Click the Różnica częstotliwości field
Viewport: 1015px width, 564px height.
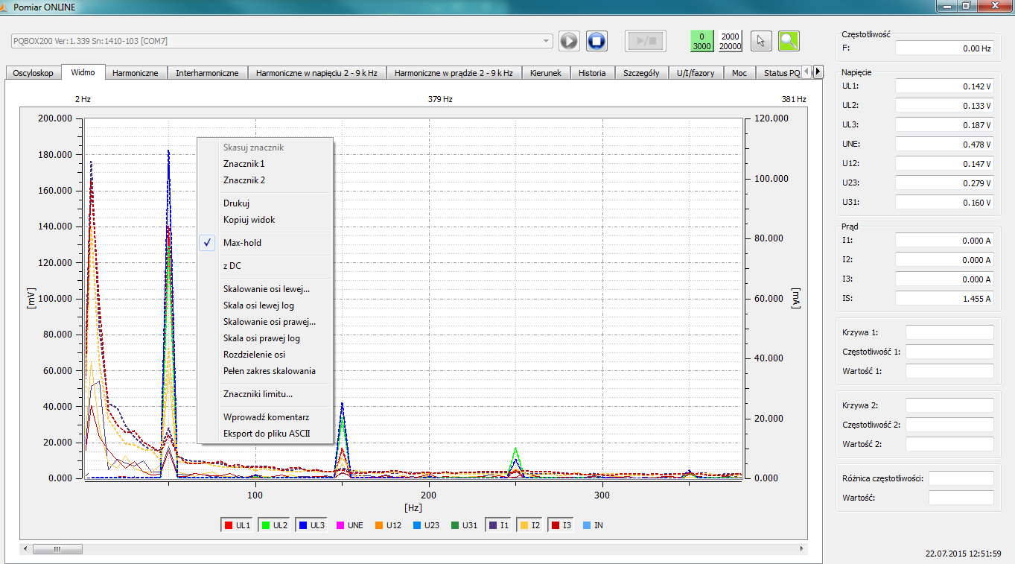tap(961, 478)
